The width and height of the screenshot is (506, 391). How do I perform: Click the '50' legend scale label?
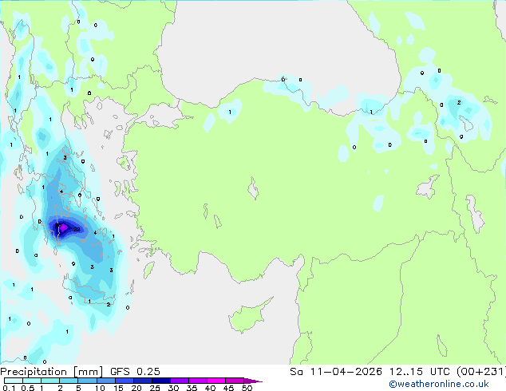[x=247, y=388]
